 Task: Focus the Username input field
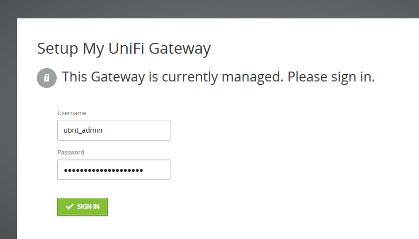pos(114,130)
